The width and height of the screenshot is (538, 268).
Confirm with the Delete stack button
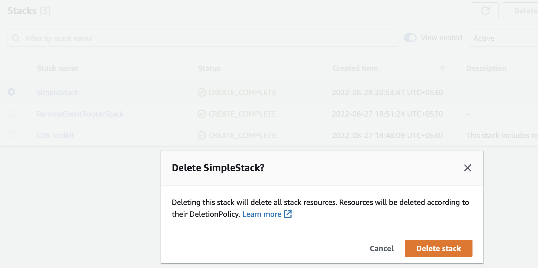coord(439,248)
